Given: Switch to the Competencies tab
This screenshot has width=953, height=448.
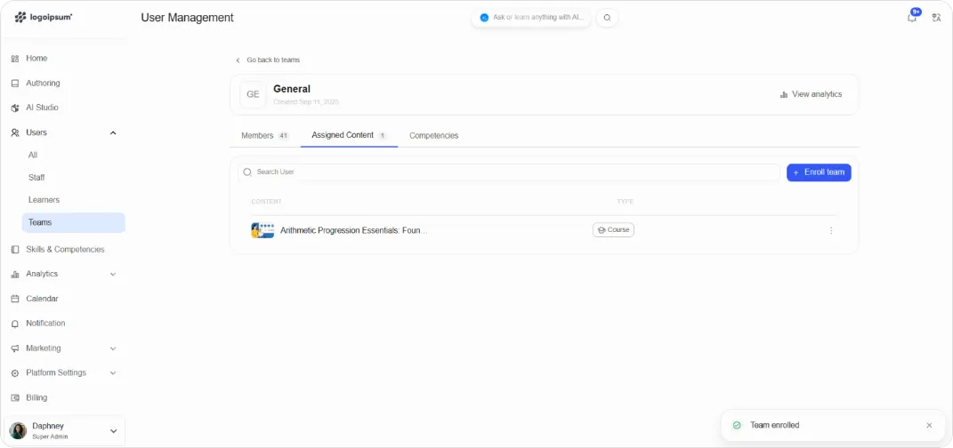Looking at the screenshot, I should click(x=434, y=135).
